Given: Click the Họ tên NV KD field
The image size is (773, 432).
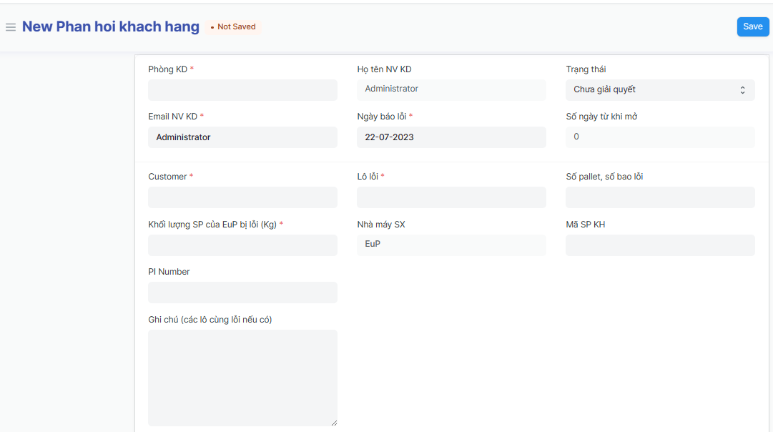Looking at the screenshot, I should pyautogui.click(x=451, y=89).
